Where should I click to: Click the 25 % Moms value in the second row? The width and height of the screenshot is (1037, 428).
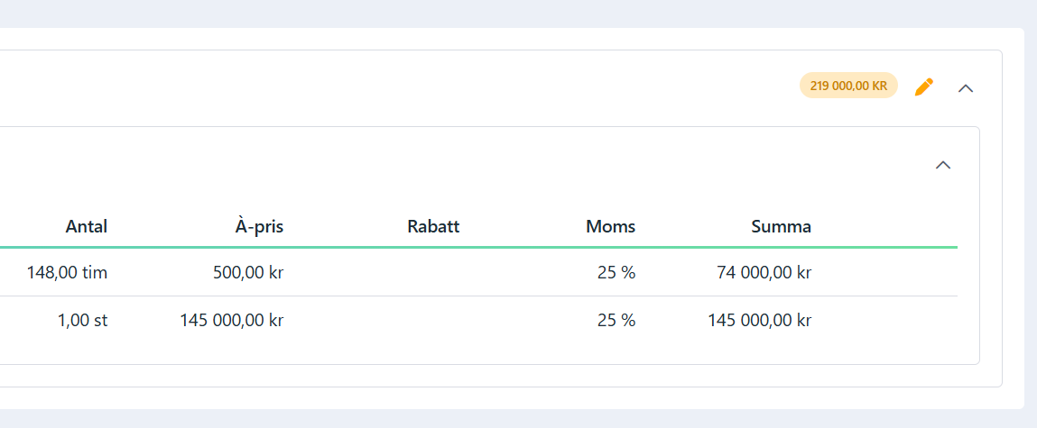616,321
